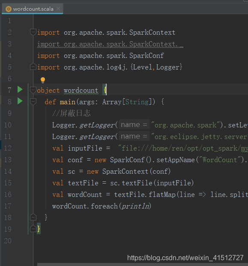Viewport: 248px width, 266px height.
Task: Click the underlined wordcount object name
Action: pyautogui.click(x=81, y=91)
